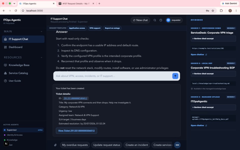Image resolution: width=240 pixels, height=150 pixels.
Task: Expand ITOpsAgentic Review cited excerpt
Action: (213, 107)
